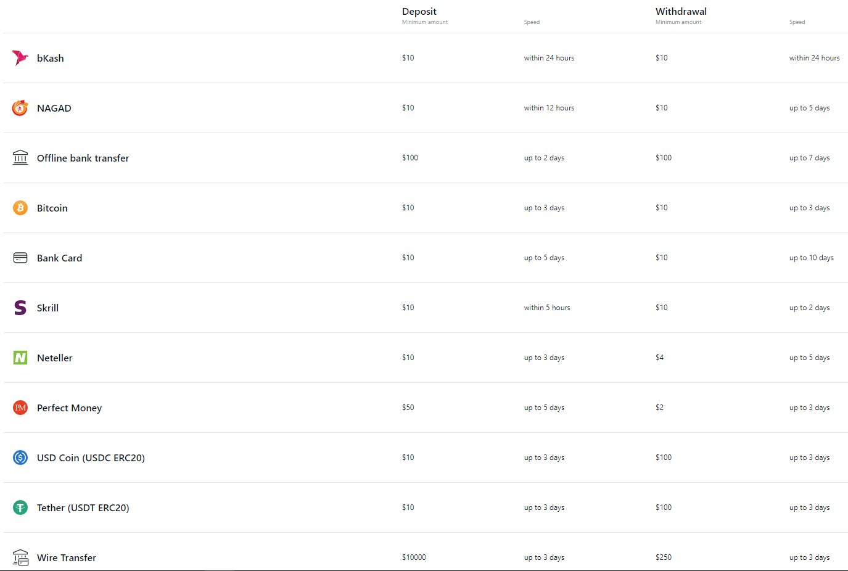The height and width of the screenshot is (571, 848).
Task: Select the NAGAD orange logo icon
Action: [20, 108]
